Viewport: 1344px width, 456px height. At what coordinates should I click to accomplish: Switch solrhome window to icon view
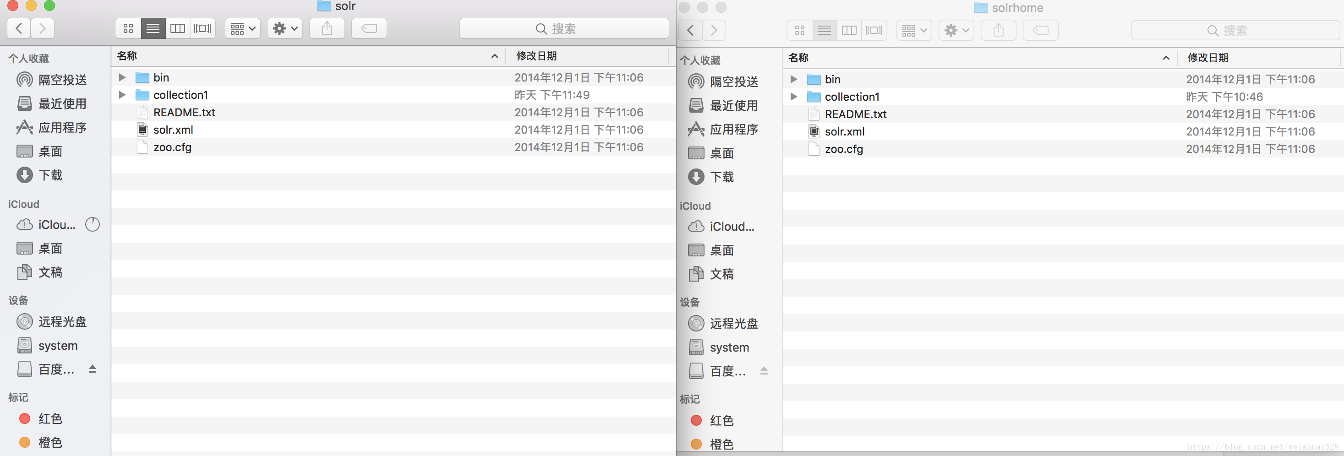800,30
